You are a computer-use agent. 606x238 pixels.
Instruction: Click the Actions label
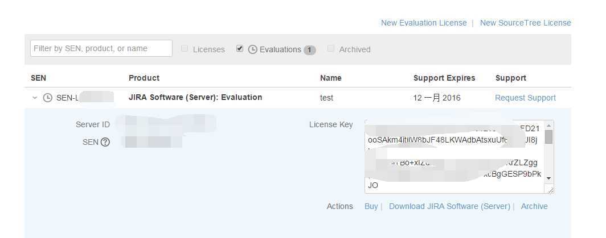click(339, 206)
